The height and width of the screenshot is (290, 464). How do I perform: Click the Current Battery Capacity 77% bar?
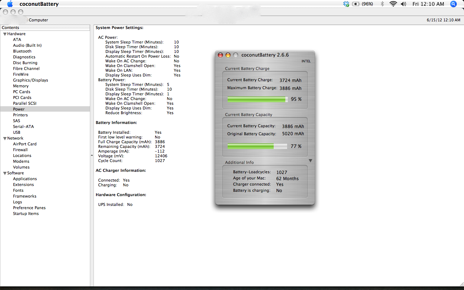[258, 146]
